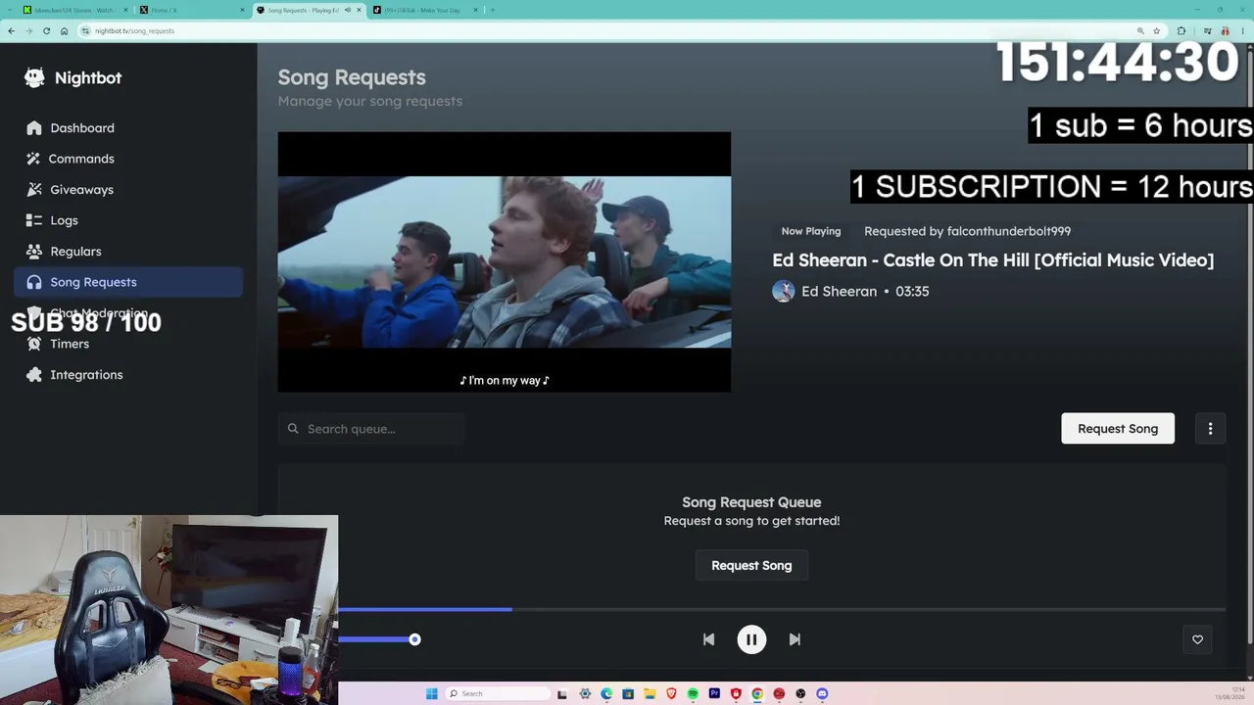The width and height of the screenshot is (1254, 705).
Task: Open Task View from the taskbar
Action: coord(562,694)
